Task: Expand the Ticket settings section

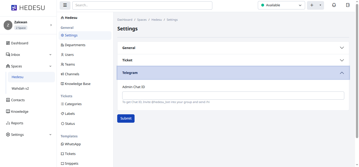Action: tap(233, 60)
